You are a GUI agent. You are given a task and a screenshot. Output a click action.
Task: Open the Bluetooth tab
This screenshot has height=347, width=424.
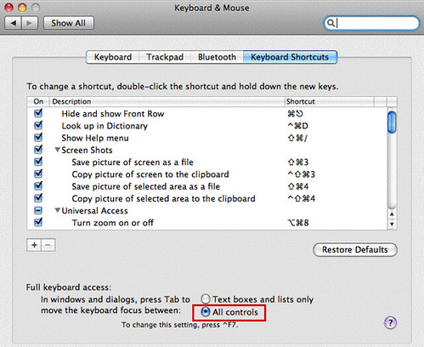217,57
